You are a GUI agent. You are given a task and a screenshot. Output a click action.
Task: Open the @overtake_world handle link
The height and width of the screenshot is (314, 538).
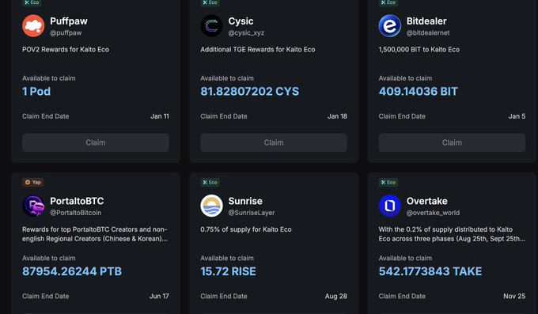433,213
